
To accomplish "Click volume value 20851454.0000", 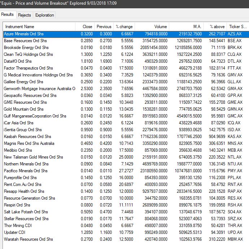I will [154, 48].
